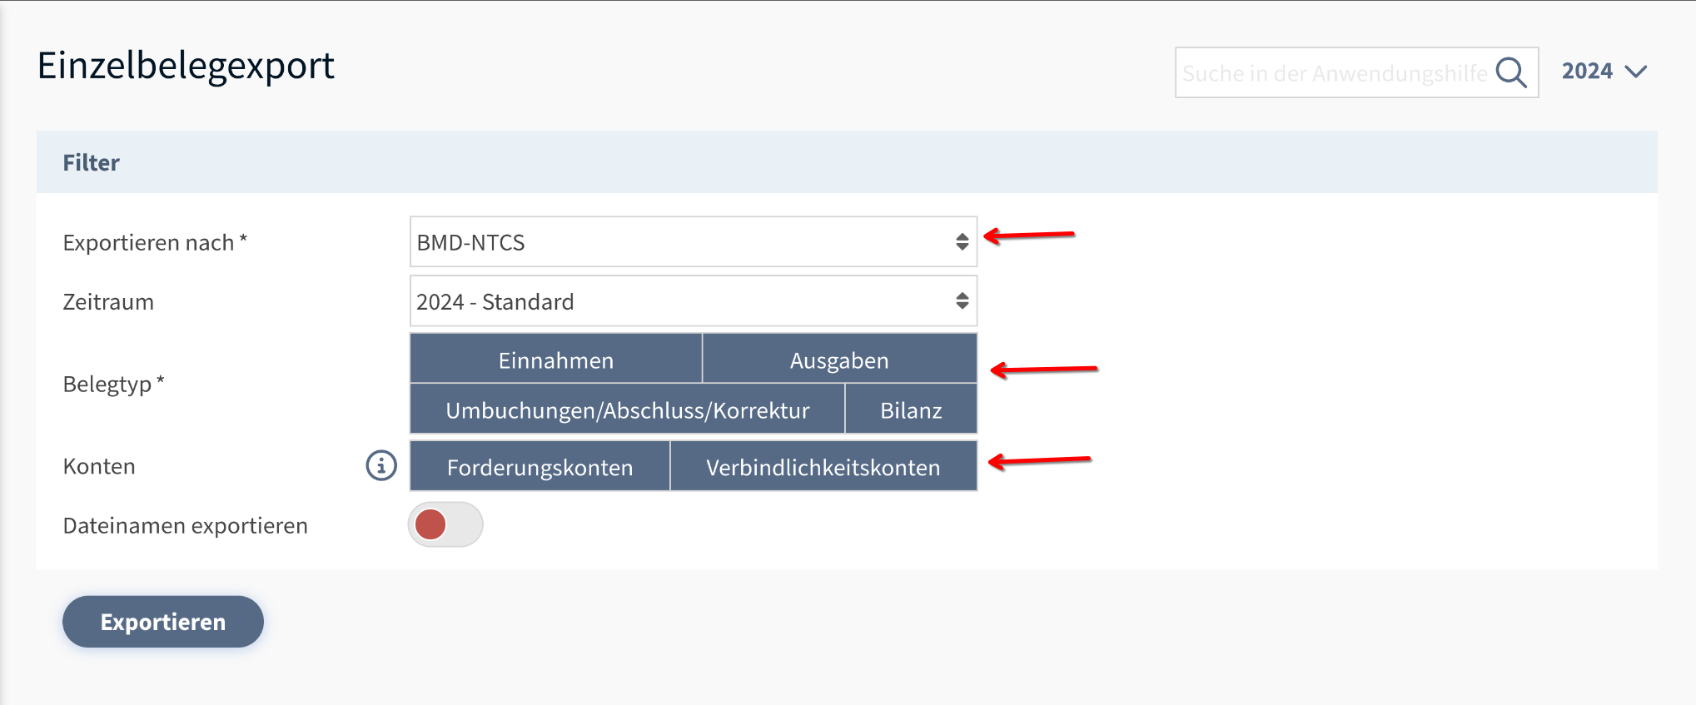The image size is (1696, 705).
Task: Click the Dateinamen exportieren label
Action: 186,525
